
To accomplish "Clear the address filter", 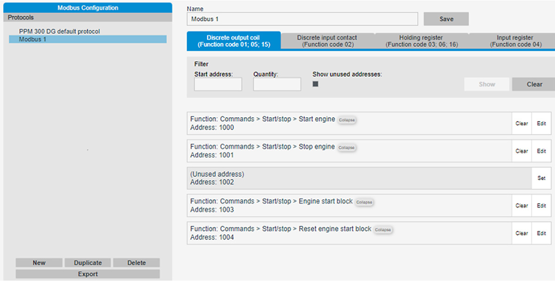I will tap(534, 84).
